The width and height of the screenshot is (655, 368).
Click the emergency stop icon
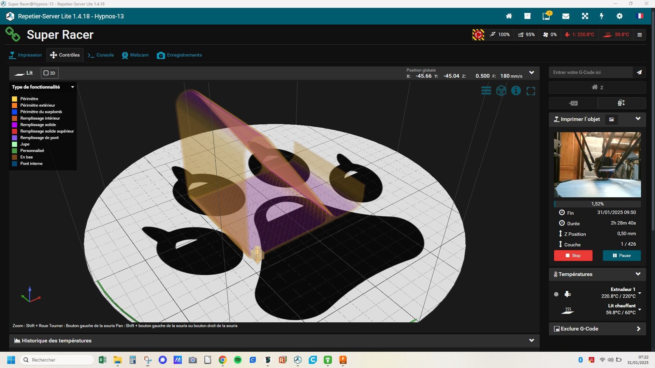click(x=478, y=34)
